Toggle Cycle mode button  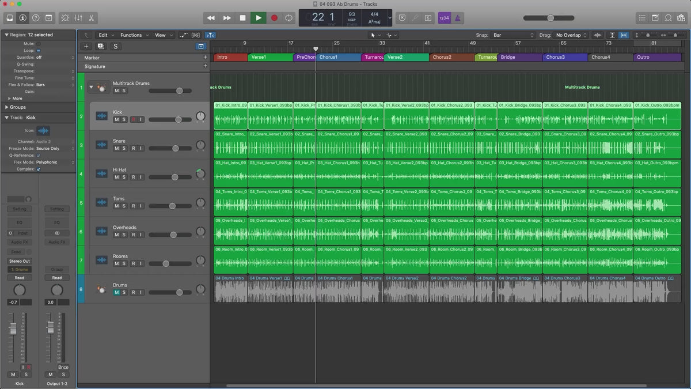289,18
